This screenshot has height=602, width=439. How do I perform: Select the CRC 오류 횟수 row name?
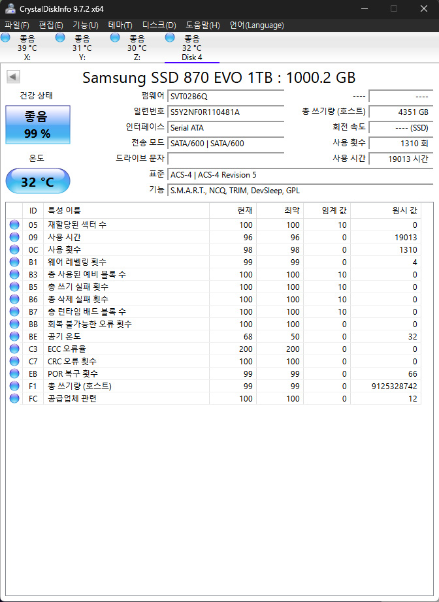coord(72,361)
